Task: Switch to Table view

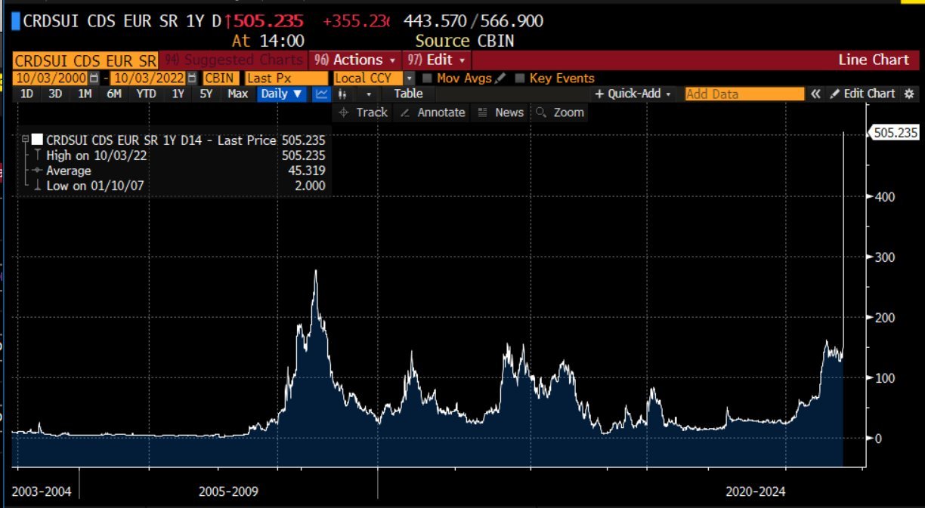Action: coord(408,94)
